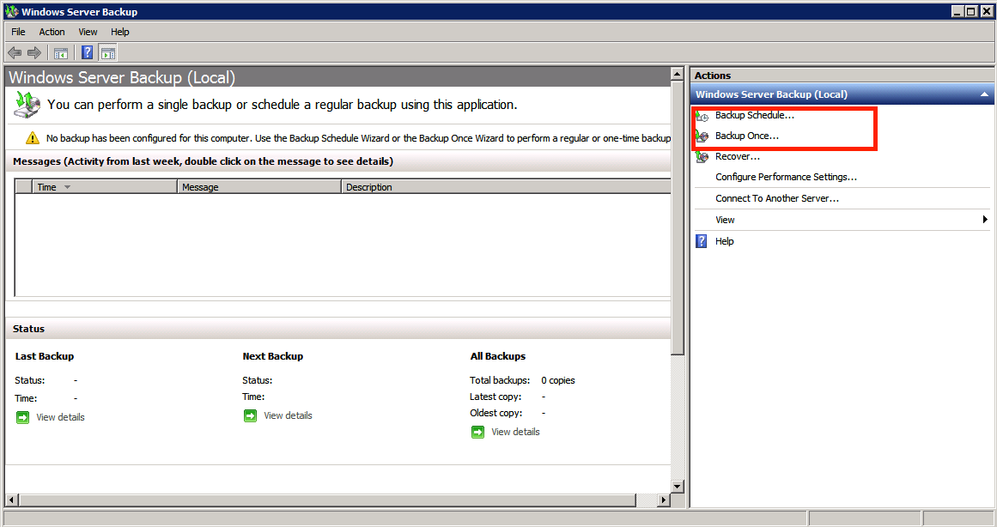997x527 pixels.
Task: Click the Recover icon in Actions pane
Action: tap(702, 156)
